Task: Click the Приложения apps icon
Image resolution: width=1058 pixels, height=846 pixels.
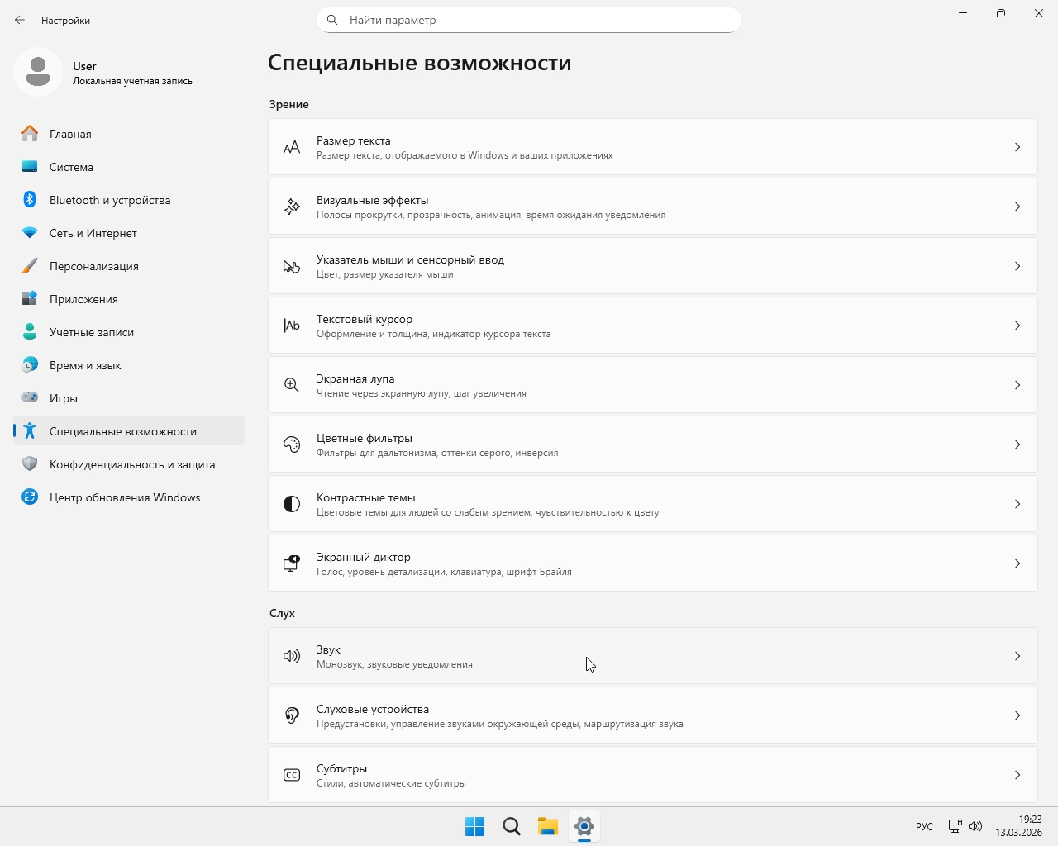Action: coord(30,299)
